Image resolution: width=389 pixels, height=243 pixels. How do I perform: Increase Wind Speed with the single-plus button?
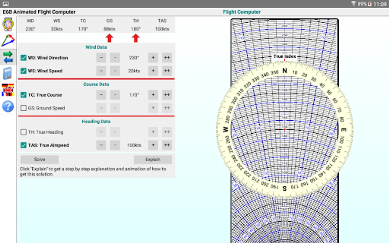(x=153, y=71)
